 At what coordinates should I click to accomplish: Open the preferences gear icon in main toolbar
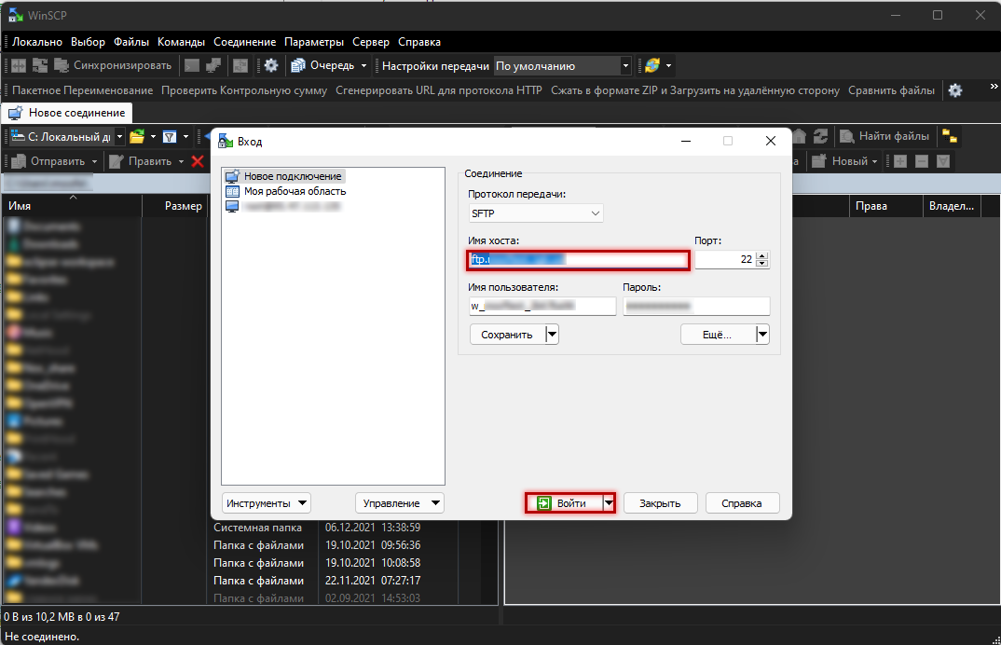[x=271, y=65]
